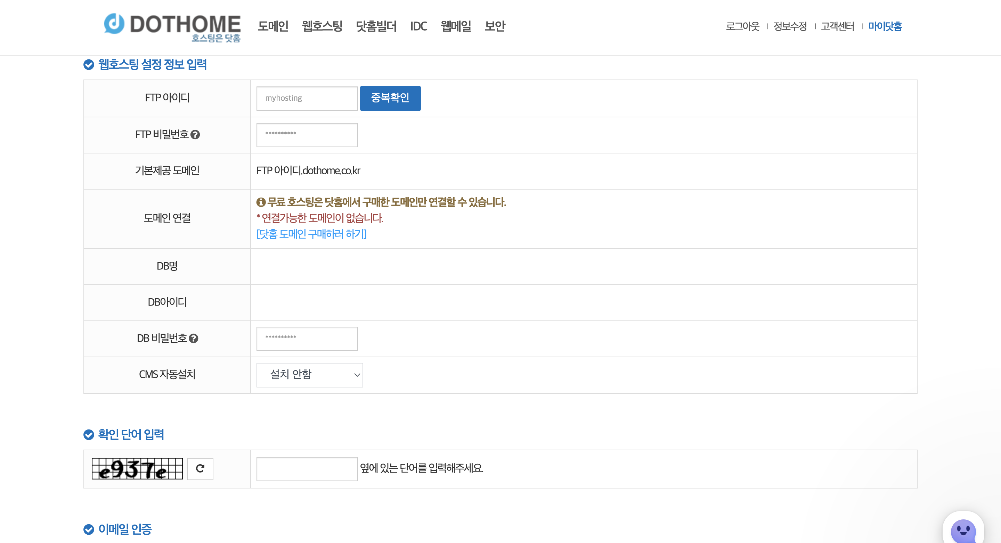Open the 마이닷홈 page link

(x=885, y=26)
